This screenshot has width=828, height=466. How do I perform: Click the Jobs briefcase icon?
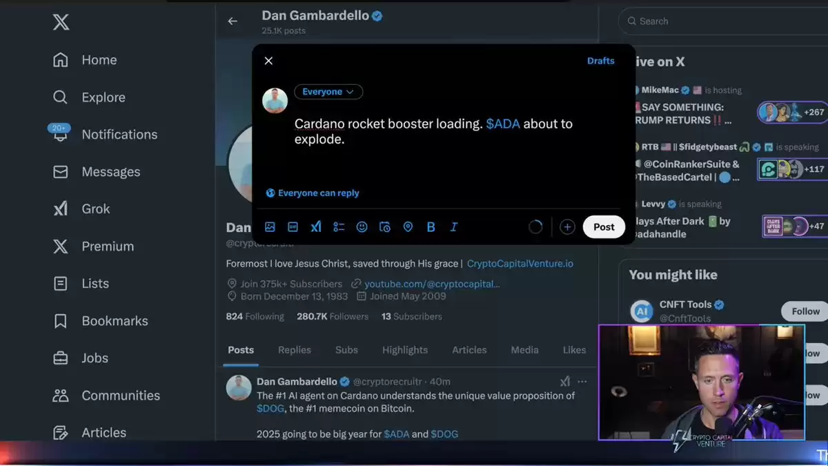click(61, 358)
